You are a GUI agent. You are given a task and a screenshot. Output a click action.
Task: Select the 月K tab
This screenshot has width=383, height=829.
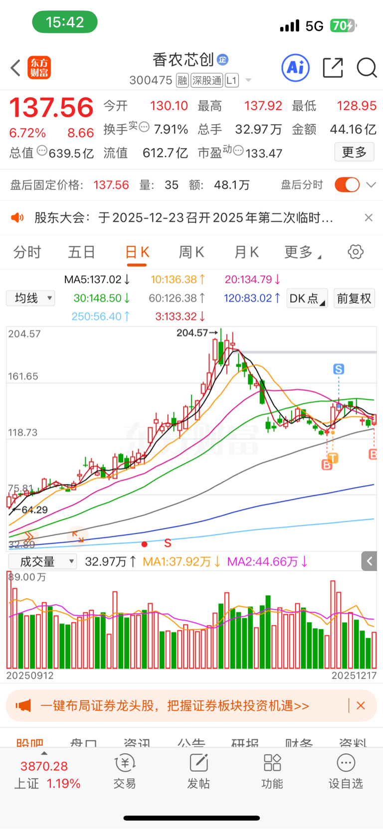pos(246,252)
